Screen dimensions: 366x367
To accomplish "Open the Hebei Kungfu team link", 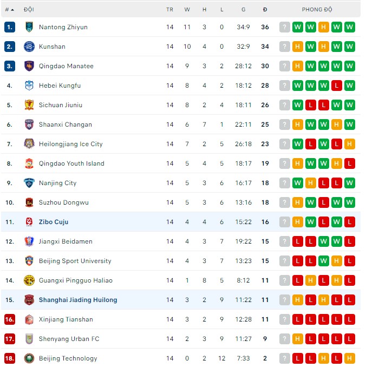I will (x=60, y=86).
